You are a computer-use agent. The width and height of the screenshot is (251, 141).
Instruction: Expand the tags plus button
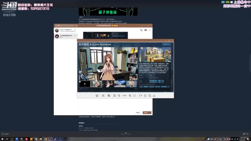pos(168,87)
